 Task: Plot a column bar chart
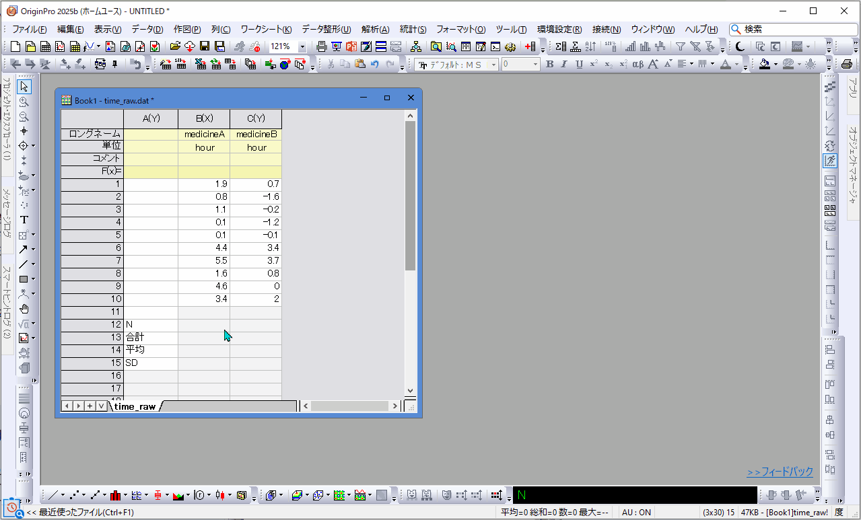(116, 495)
